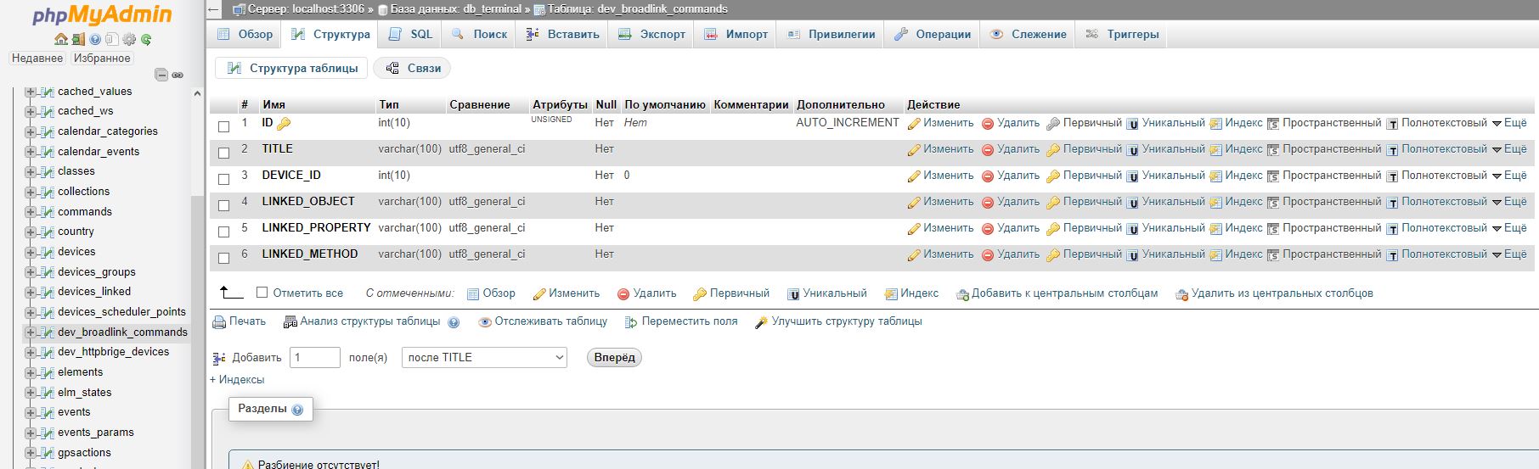Click the Недавнее button

37,59
